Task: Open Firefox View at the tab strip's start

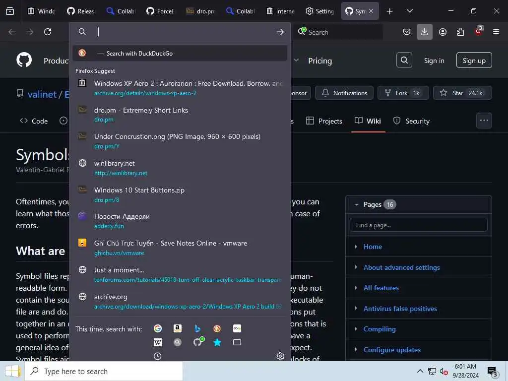Action: tap(10, 11)
